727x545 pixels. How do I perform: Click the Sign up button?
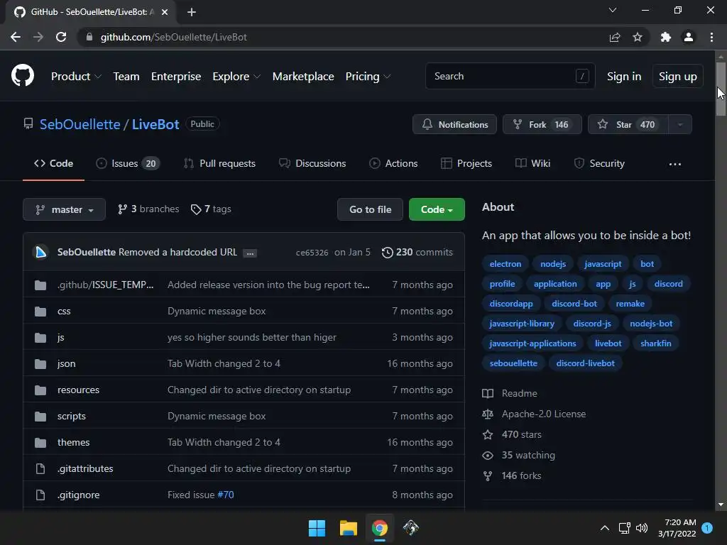tap(678, 77)
